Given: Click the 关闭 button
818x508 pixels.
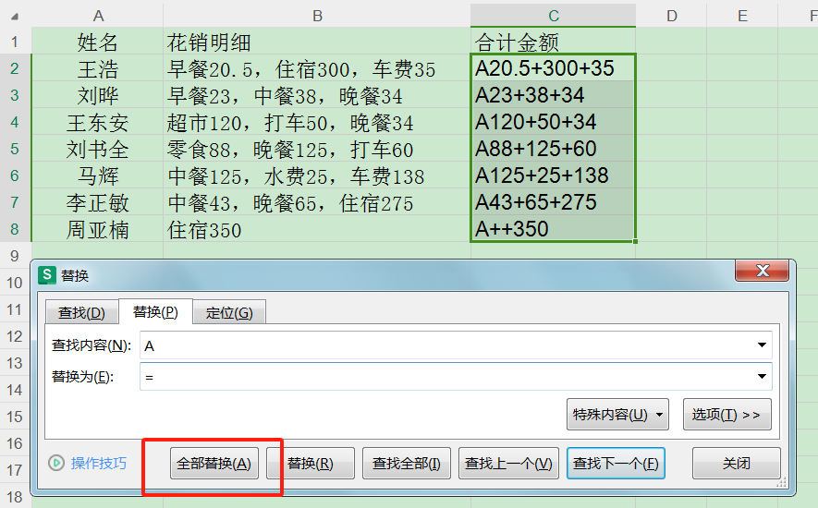Looking at the screenshot, I should [736, 463].
